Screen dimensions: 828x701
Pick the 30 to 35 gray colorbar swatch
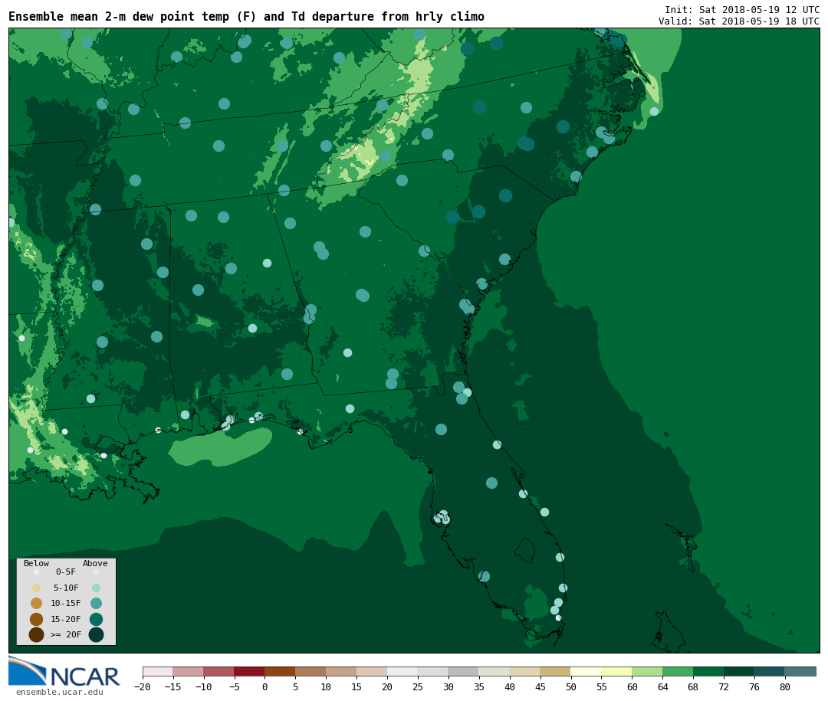coord(464,671)
